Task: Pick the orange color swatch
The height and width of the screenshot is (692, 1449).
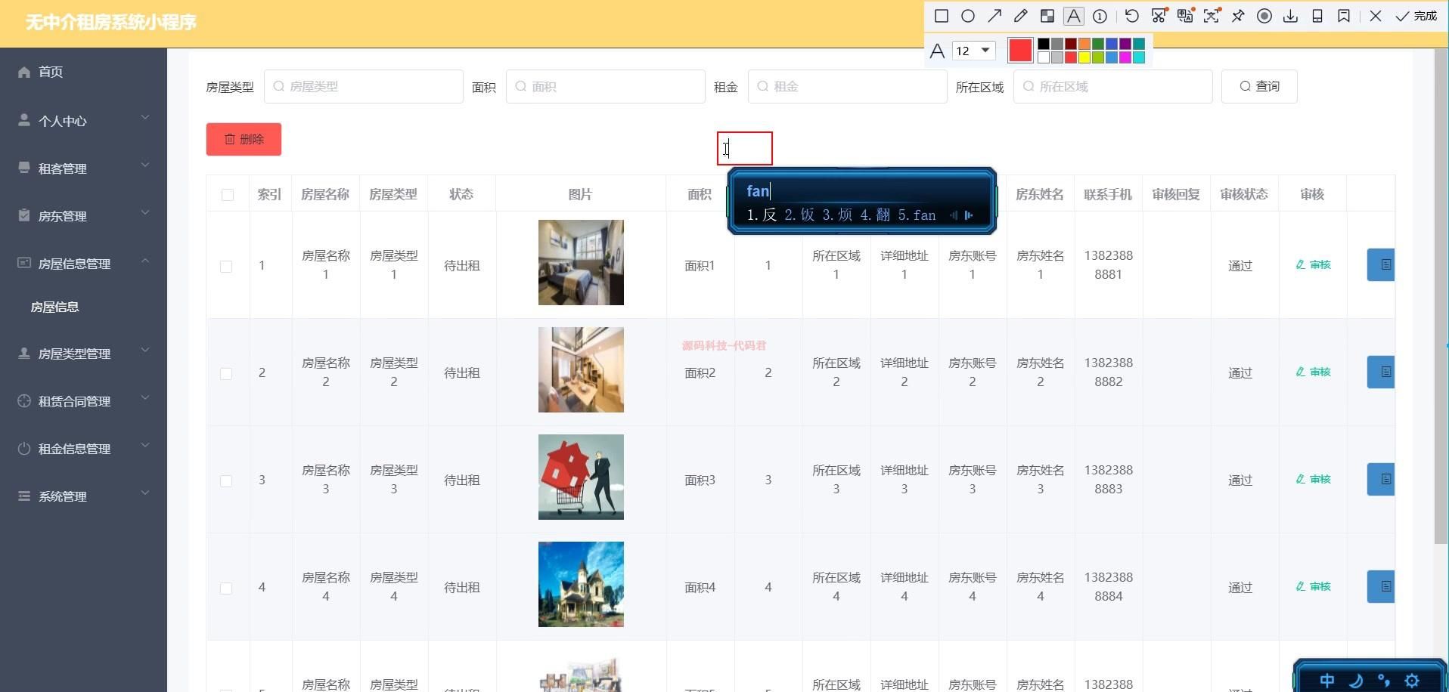Action: click(1084, 44)
